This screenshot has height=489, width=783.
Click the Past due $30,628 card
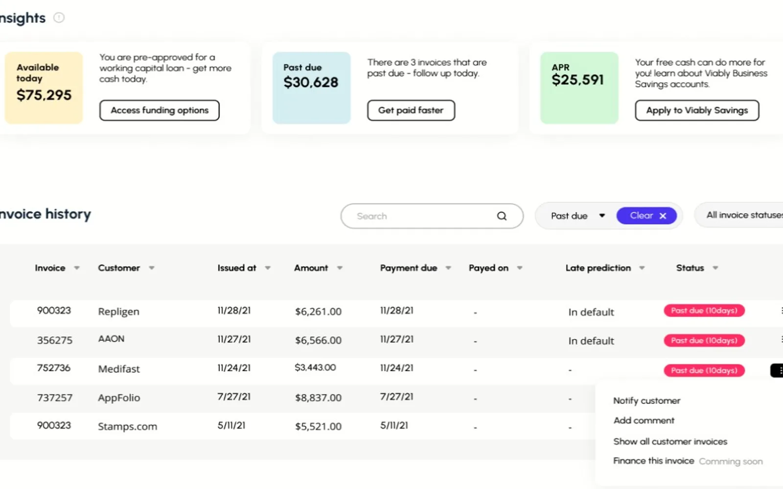coord(312,88)
